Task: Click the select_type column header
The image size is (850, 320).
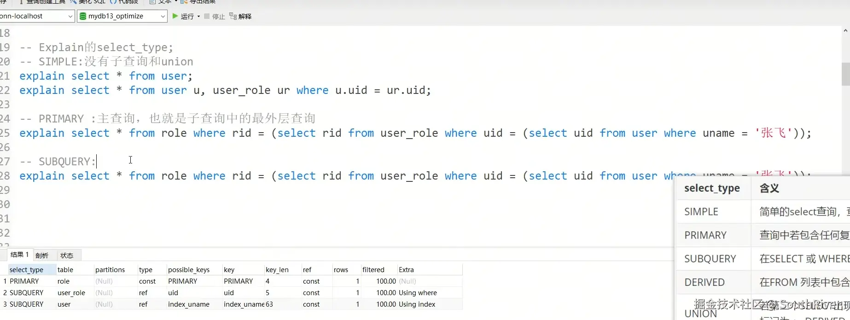Action: click(27, 270)
